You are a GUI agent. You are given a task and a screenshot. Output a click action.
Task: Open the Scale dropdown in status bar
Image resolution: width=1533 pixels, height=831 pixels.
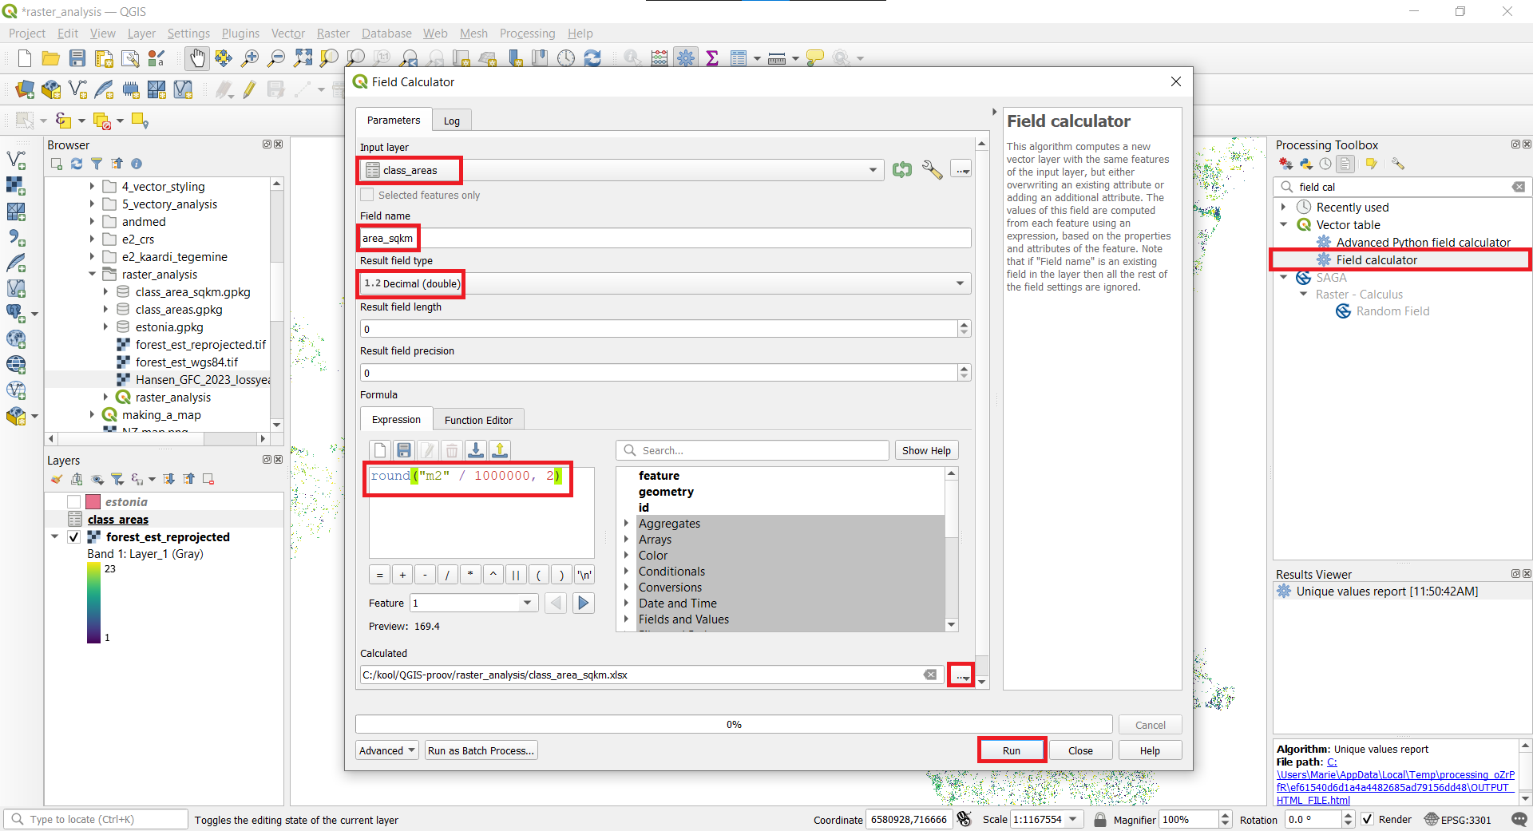click(x=1073, y=820)
